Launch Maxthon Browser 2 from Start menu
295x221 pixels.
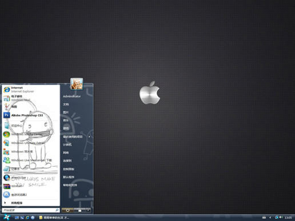pyautogui.click(x=31, y=195)
